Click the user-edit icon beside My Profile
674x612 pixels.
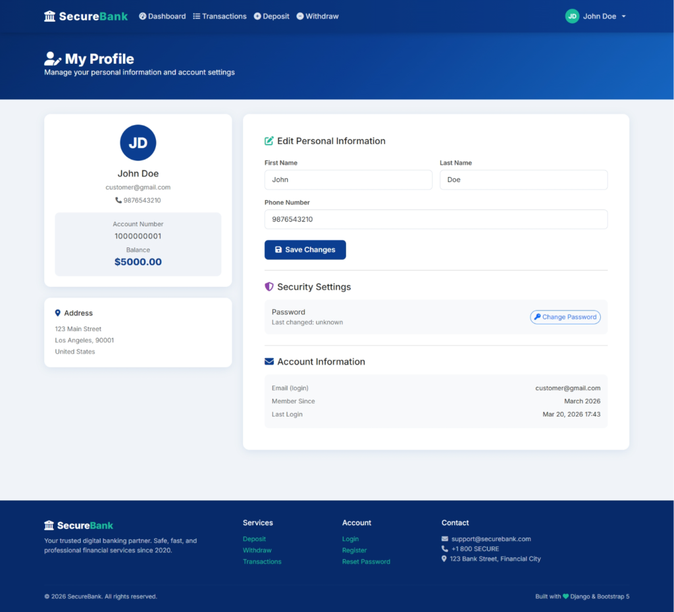pos(53,59)
